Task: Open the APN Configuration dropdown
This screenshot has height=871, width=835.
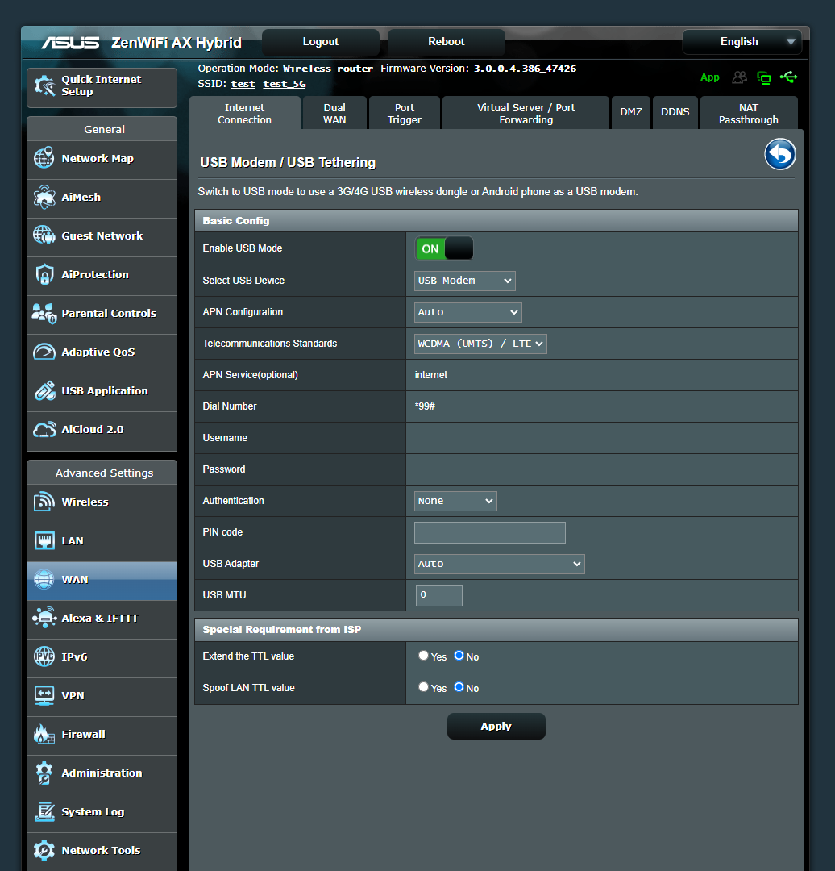Action: coord(467,312)
